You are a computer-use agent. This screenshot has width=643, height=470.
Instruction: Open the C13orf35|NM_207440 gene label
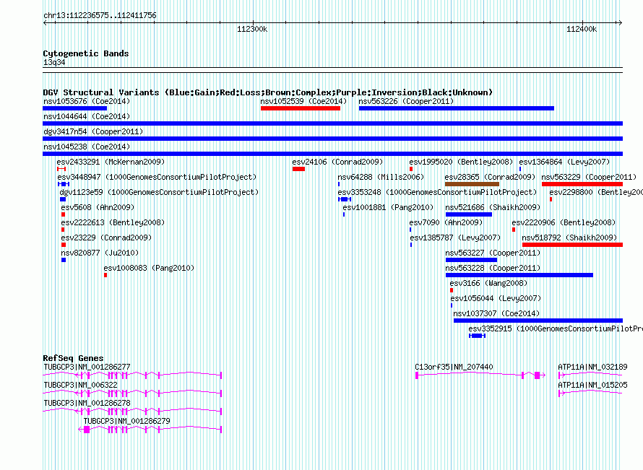(x=454, y=367)
